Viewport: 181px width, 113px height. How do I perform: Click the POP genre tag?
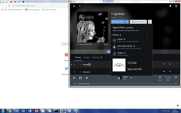click(x=109, y=52)
